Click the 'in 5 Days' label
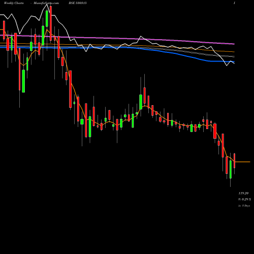This screenshot has width=254, height=254. pyautogui.click(x=244, y=206)
